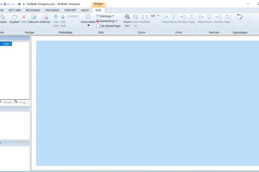Open the Egenskaper properties icon
This screenshot has height=172, width=259.
coord(240,17)
